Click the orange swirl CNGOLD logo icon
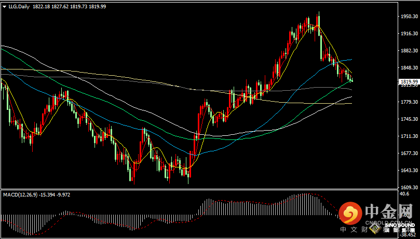This screenshot has height=239, width=420. [x=350, y=213]
